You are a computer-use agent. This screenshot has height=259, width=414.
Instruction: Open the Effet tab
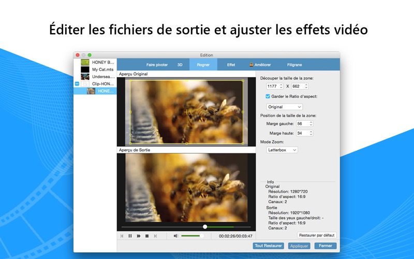231,65
